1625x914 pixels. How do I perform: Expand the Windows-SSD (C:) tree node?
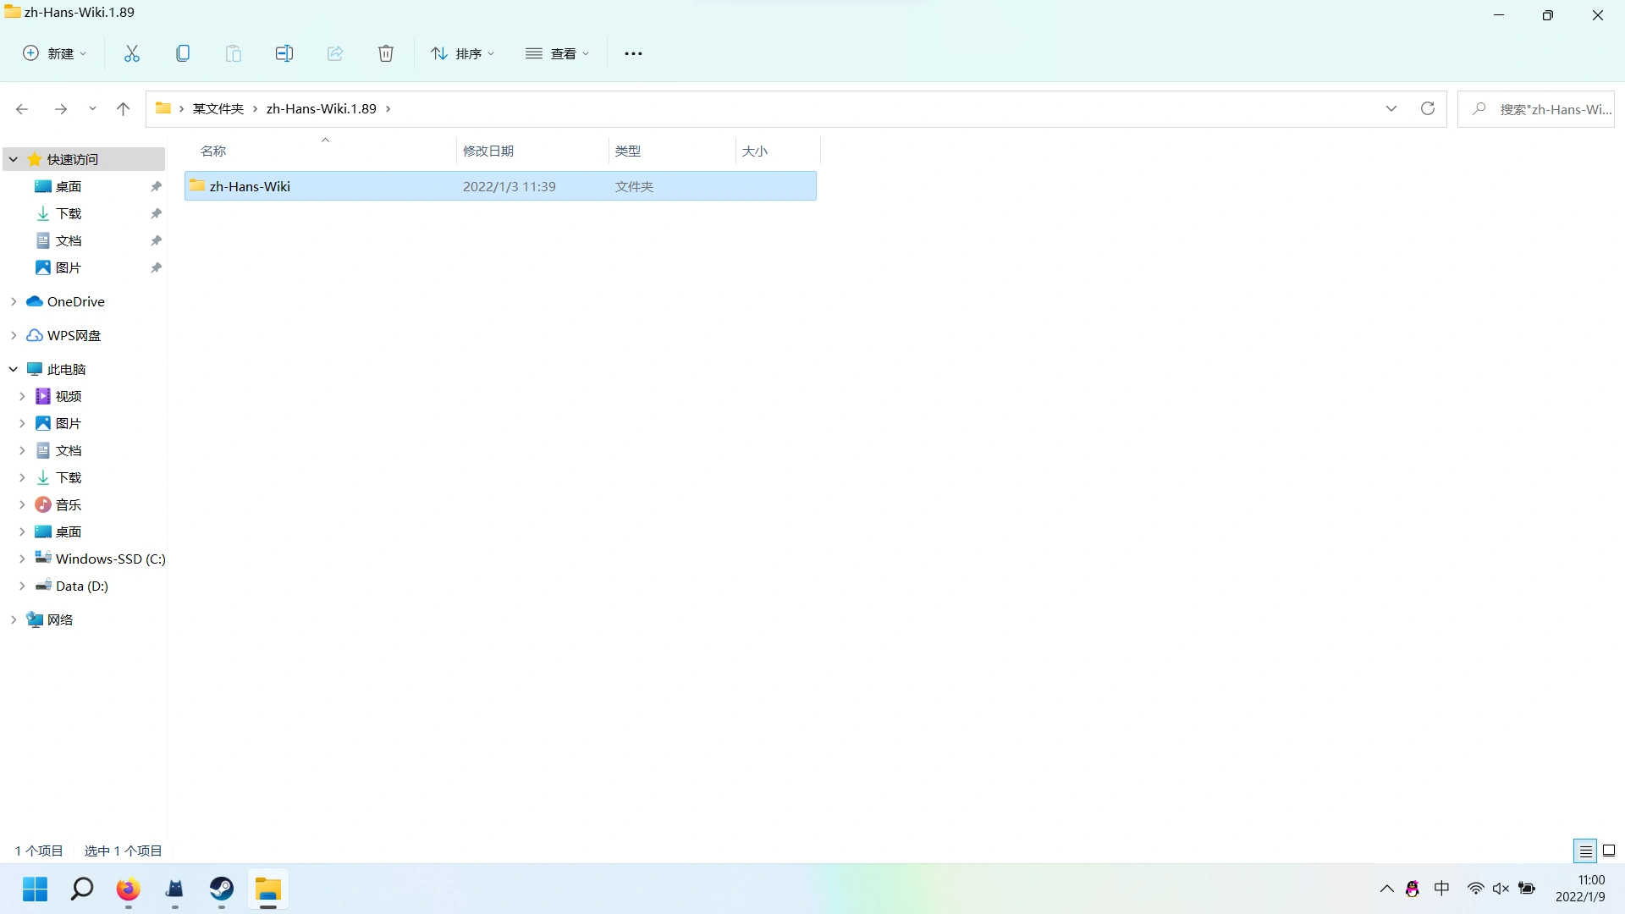coord(22,559)
